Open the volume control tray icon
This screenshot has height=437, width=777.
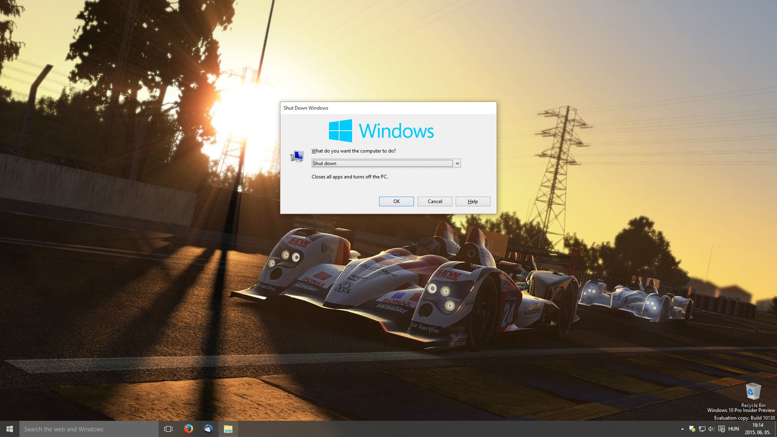[x=711, y=429]
